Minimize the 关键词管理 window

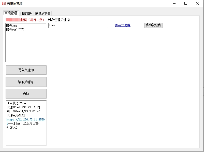[x=174, y=4]
